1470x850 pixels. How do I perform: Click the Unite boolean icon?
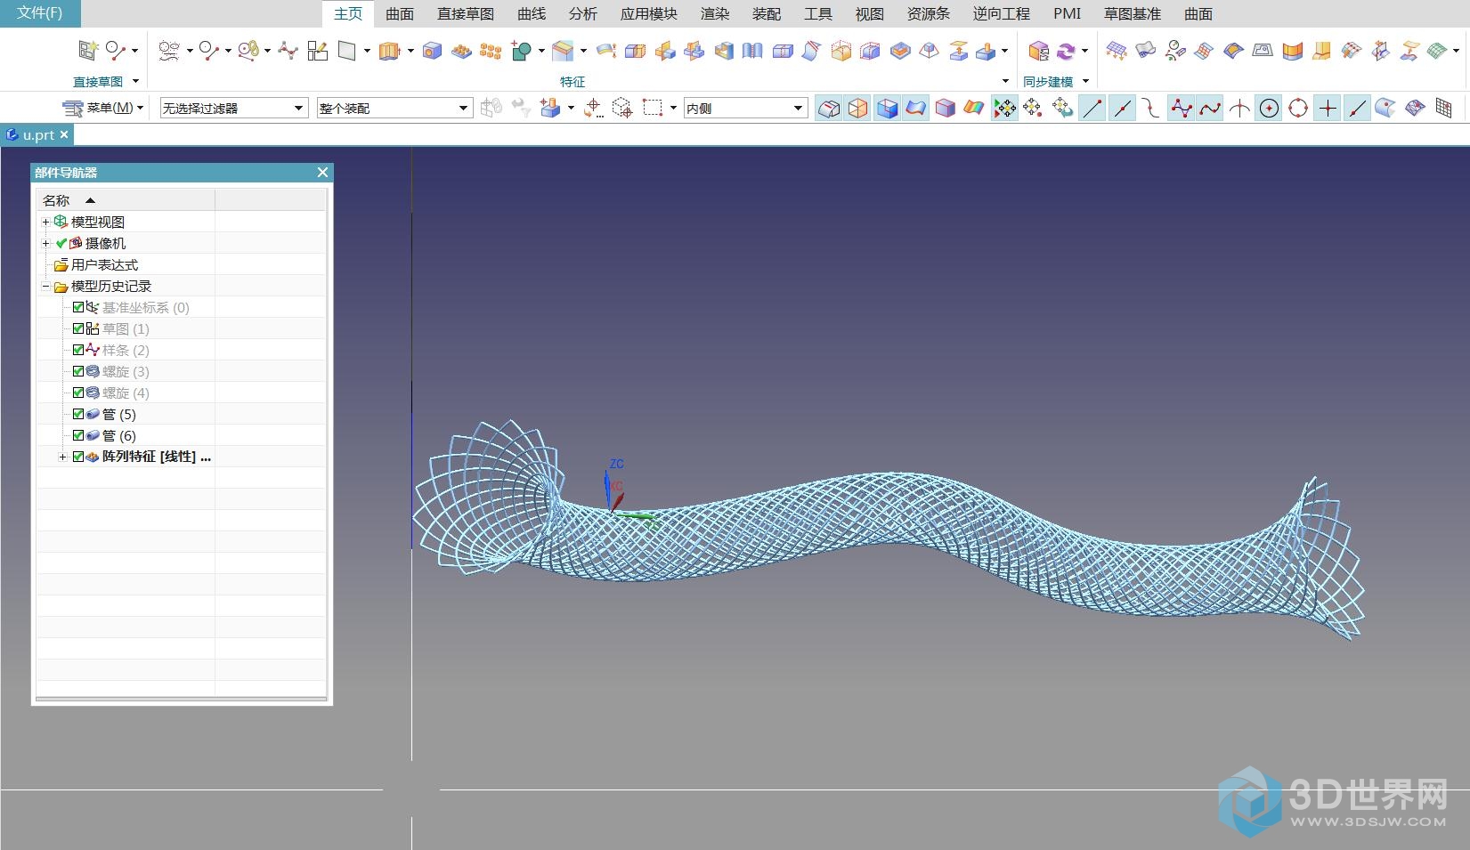522,51
